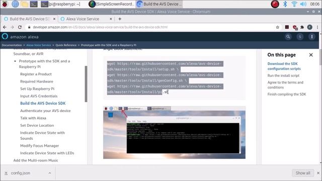Click the red recording indicator in system tray
This screenshot has width=322, height=181.
pos(275,4)
